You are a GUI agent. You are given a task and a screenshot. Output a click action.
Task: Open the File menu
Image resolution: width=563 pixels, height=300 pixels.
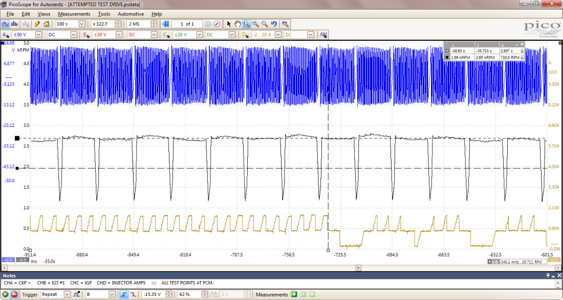pyautogui.click(x=10, y=14)
